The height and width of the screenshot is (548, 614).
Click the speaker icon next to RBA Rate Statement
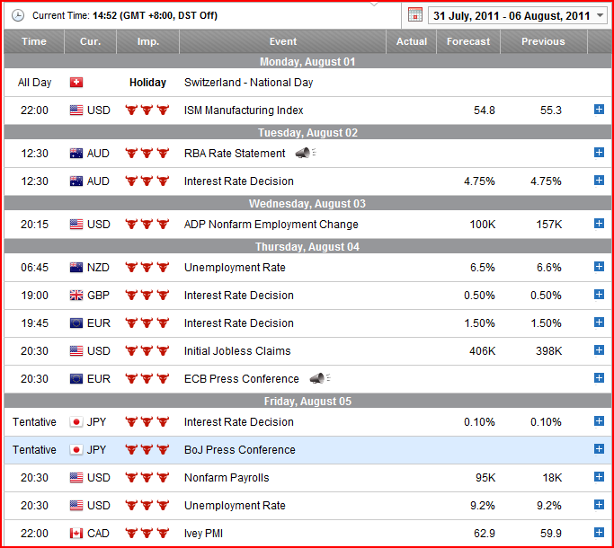[306, 153]
